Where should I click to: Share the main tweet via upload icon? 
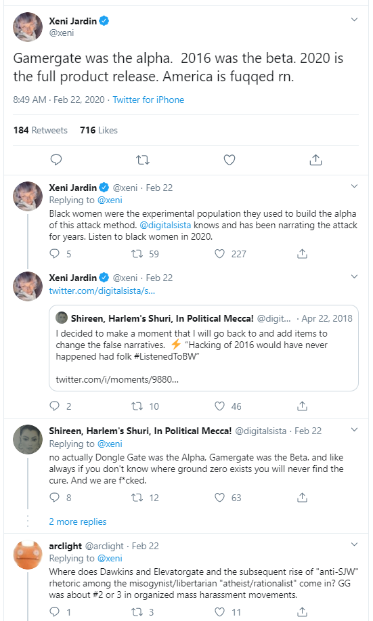pyautogui.click(x=315, y=160)
